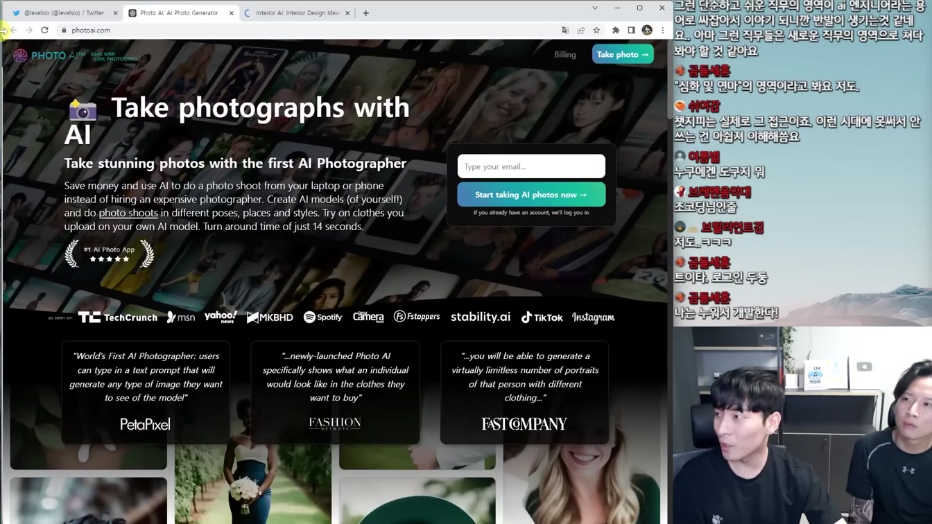The image size is (932, 524).
Task: Follow the photo shoots link
Action: click(x=128, y=213)
